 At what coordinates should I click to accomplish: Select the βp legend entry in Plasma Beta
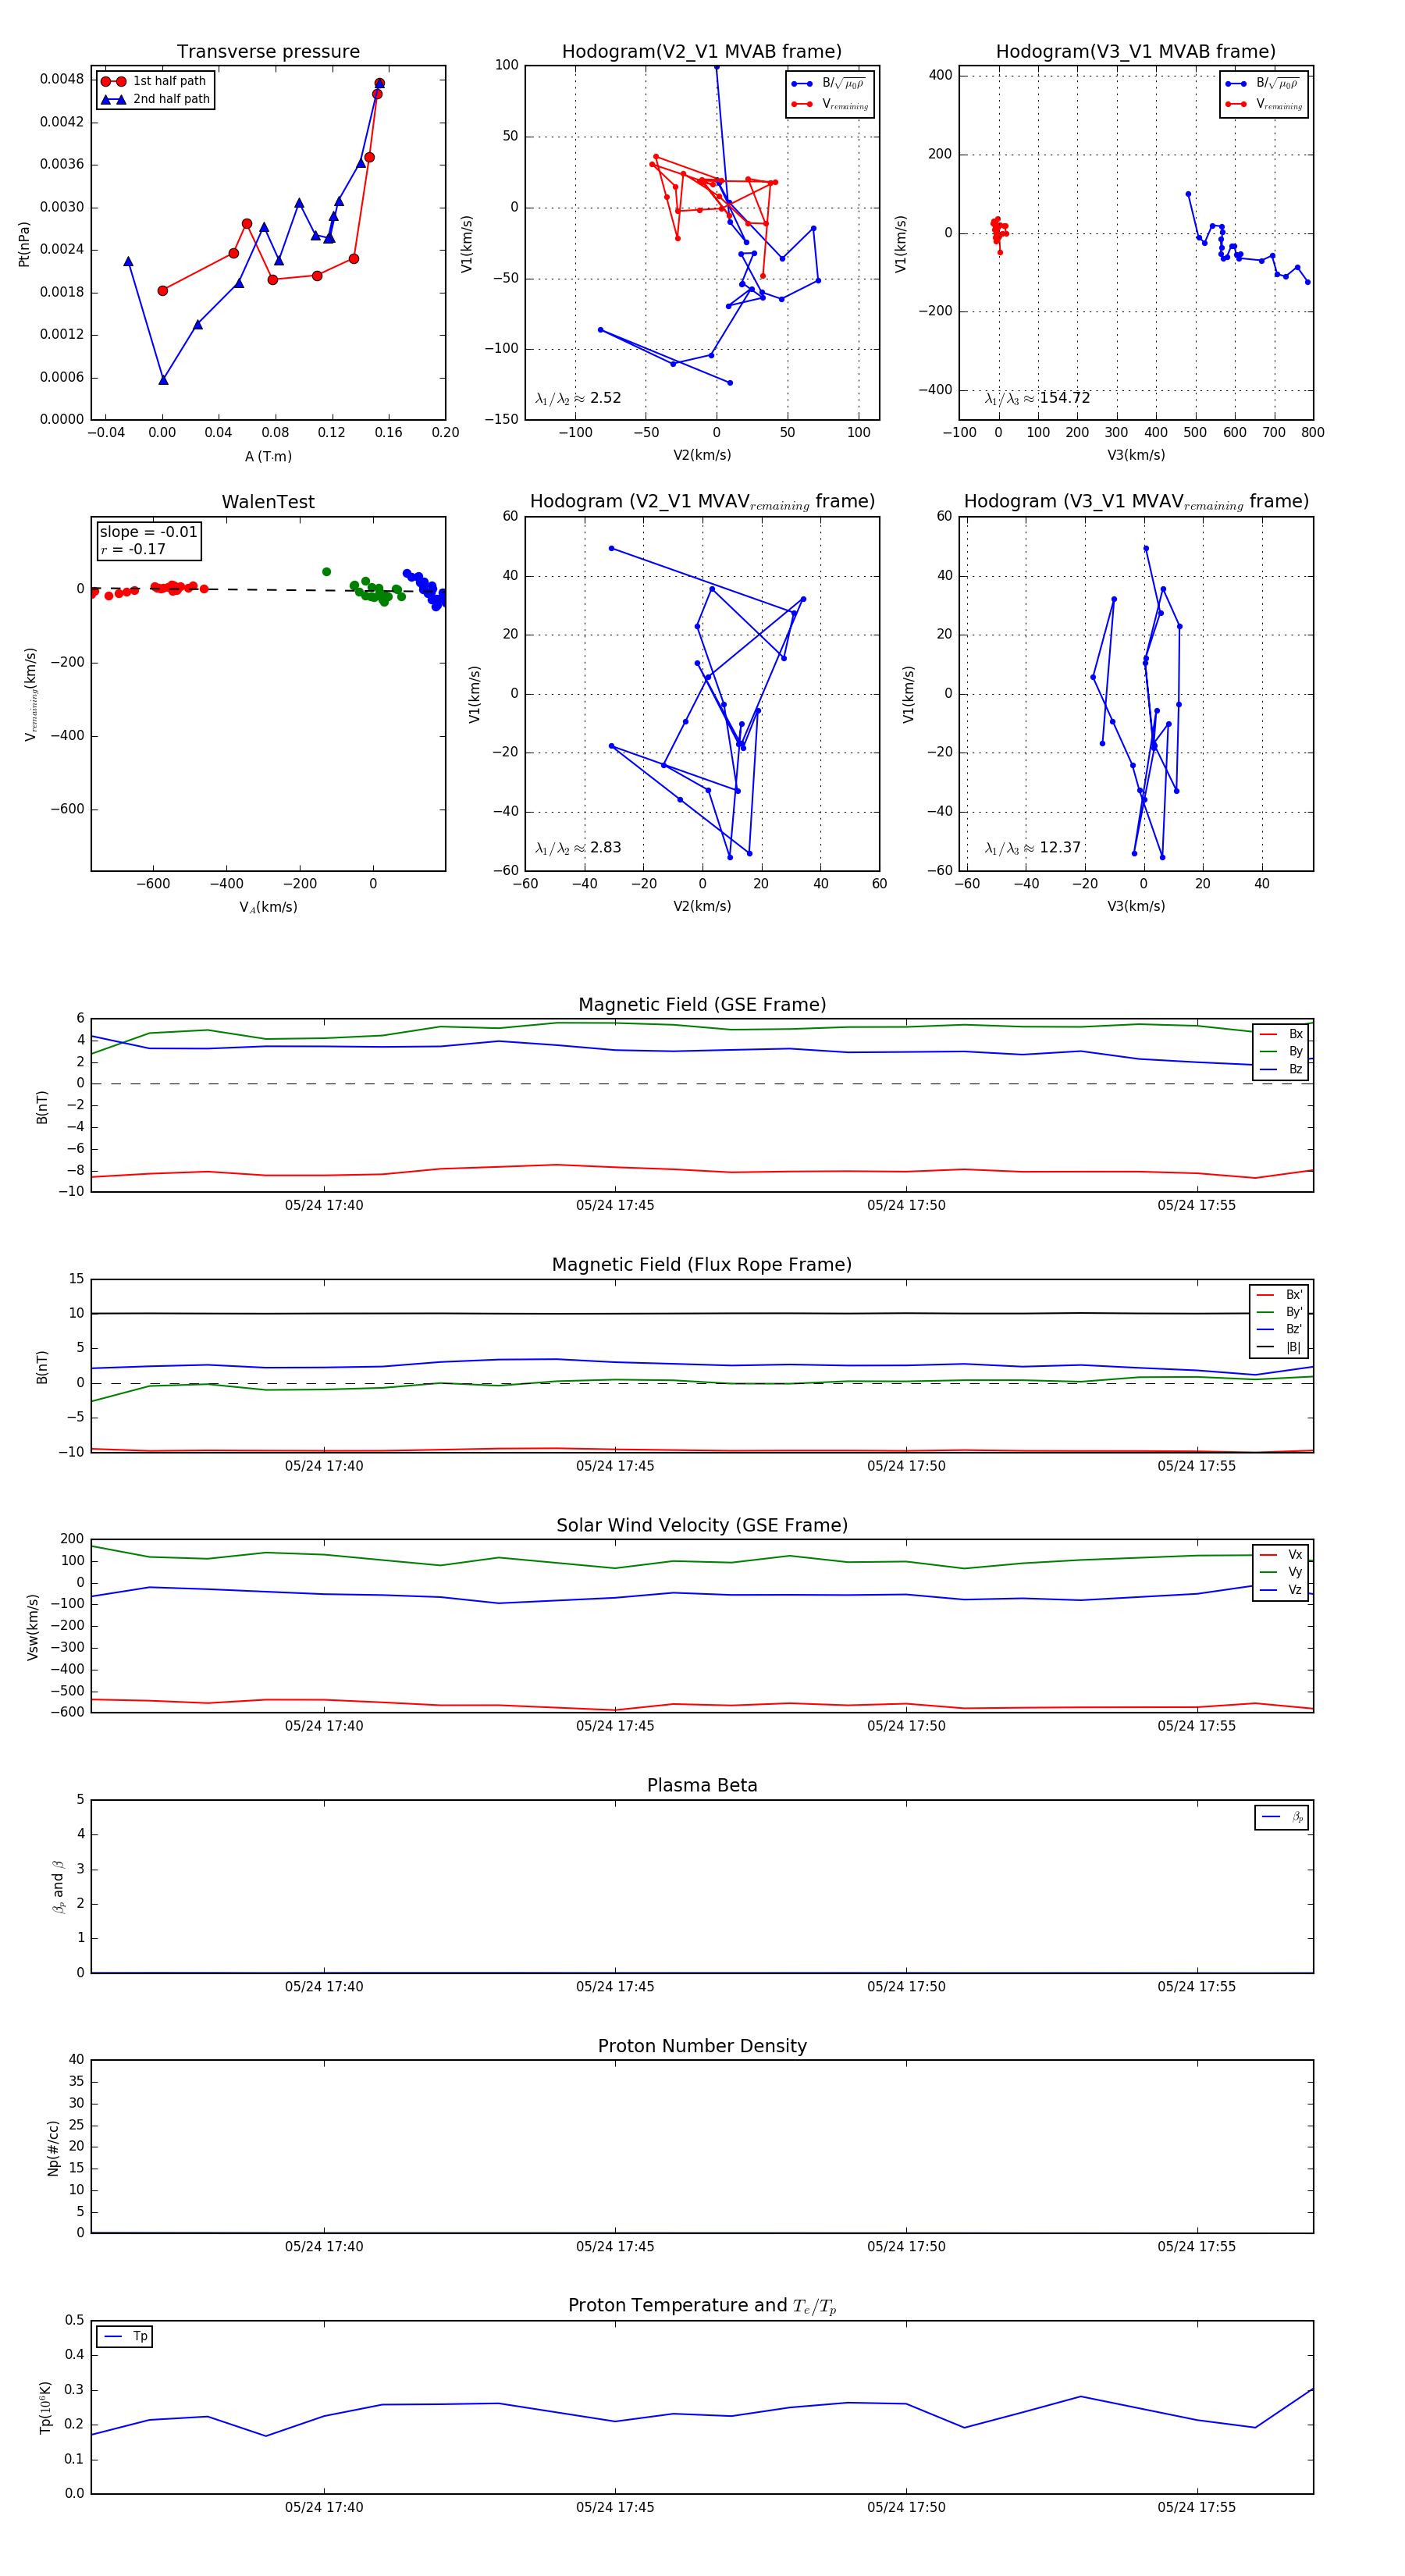click(x=1282, y=1817)
